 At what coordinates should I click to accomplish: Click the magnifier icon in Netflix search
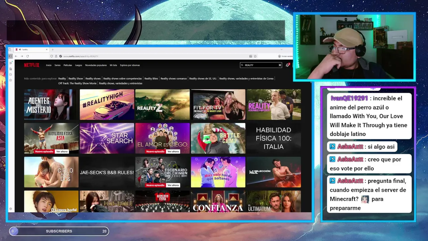(x=242, y=65)
